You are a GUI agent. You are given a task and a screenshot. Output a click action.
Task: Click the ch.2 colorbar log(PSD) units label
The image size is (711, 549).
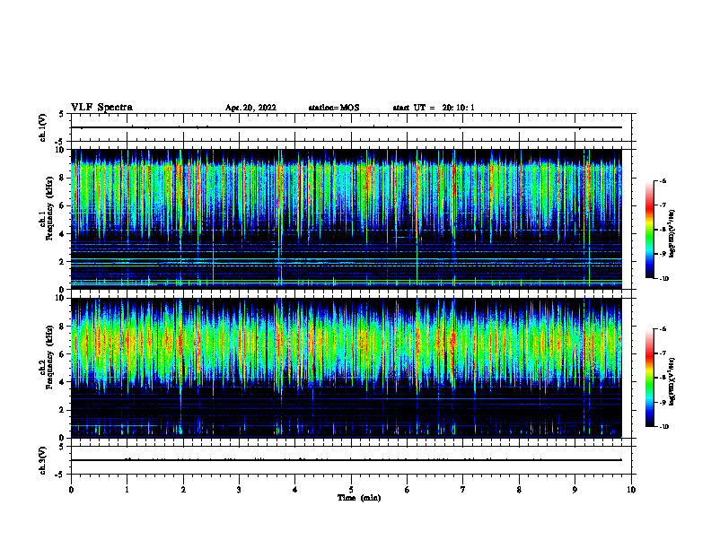(672, 381)
